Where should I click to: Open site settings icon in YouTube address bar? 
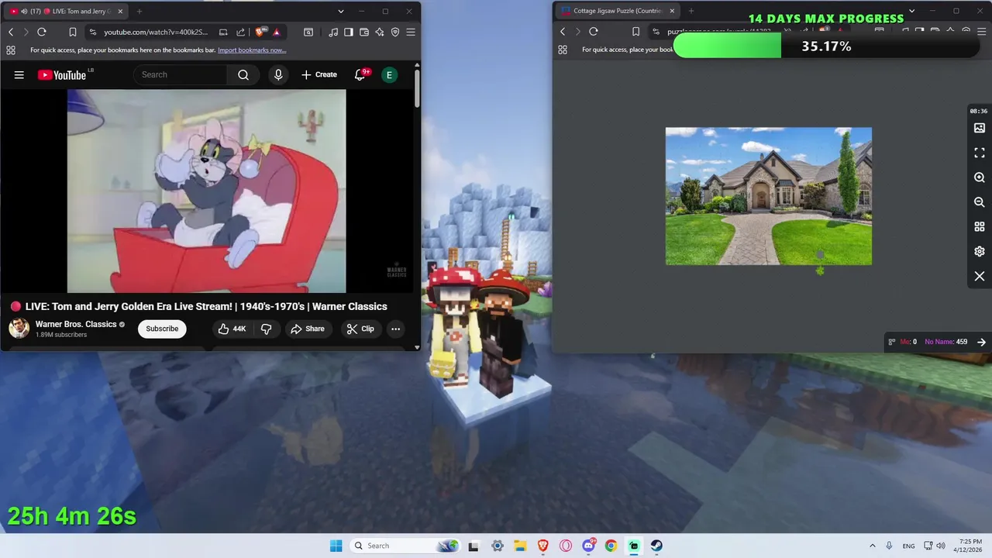92,32
